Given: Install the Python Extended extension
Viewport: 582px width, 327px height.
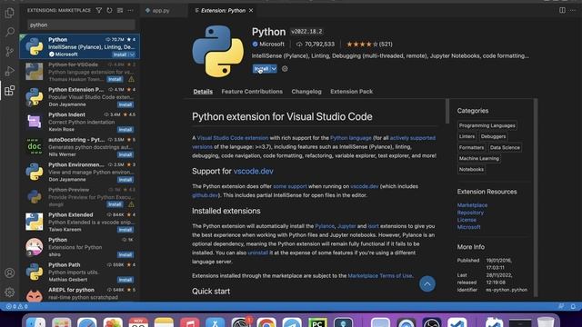Looking at the screenshot, I should click(x=125, y=230).
